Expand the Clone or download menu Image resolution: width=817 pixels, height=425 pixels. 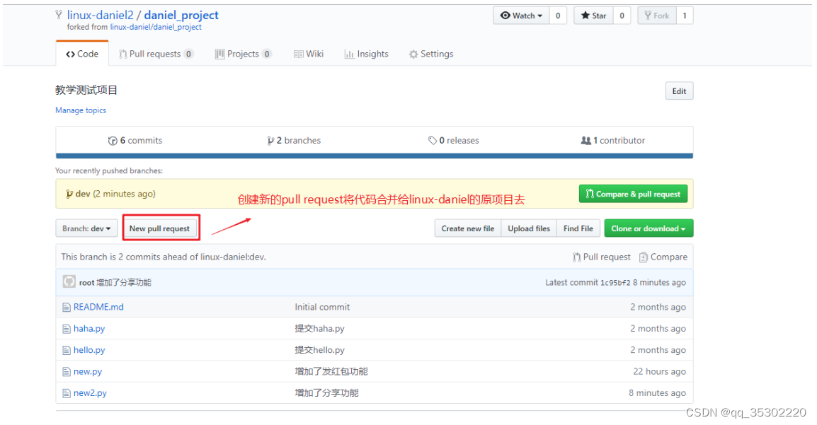tap(649, 228)
